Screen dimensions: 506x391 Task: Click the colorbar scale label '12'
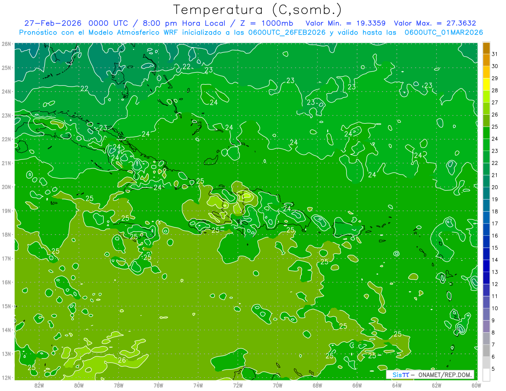click(x=495, y=284)
